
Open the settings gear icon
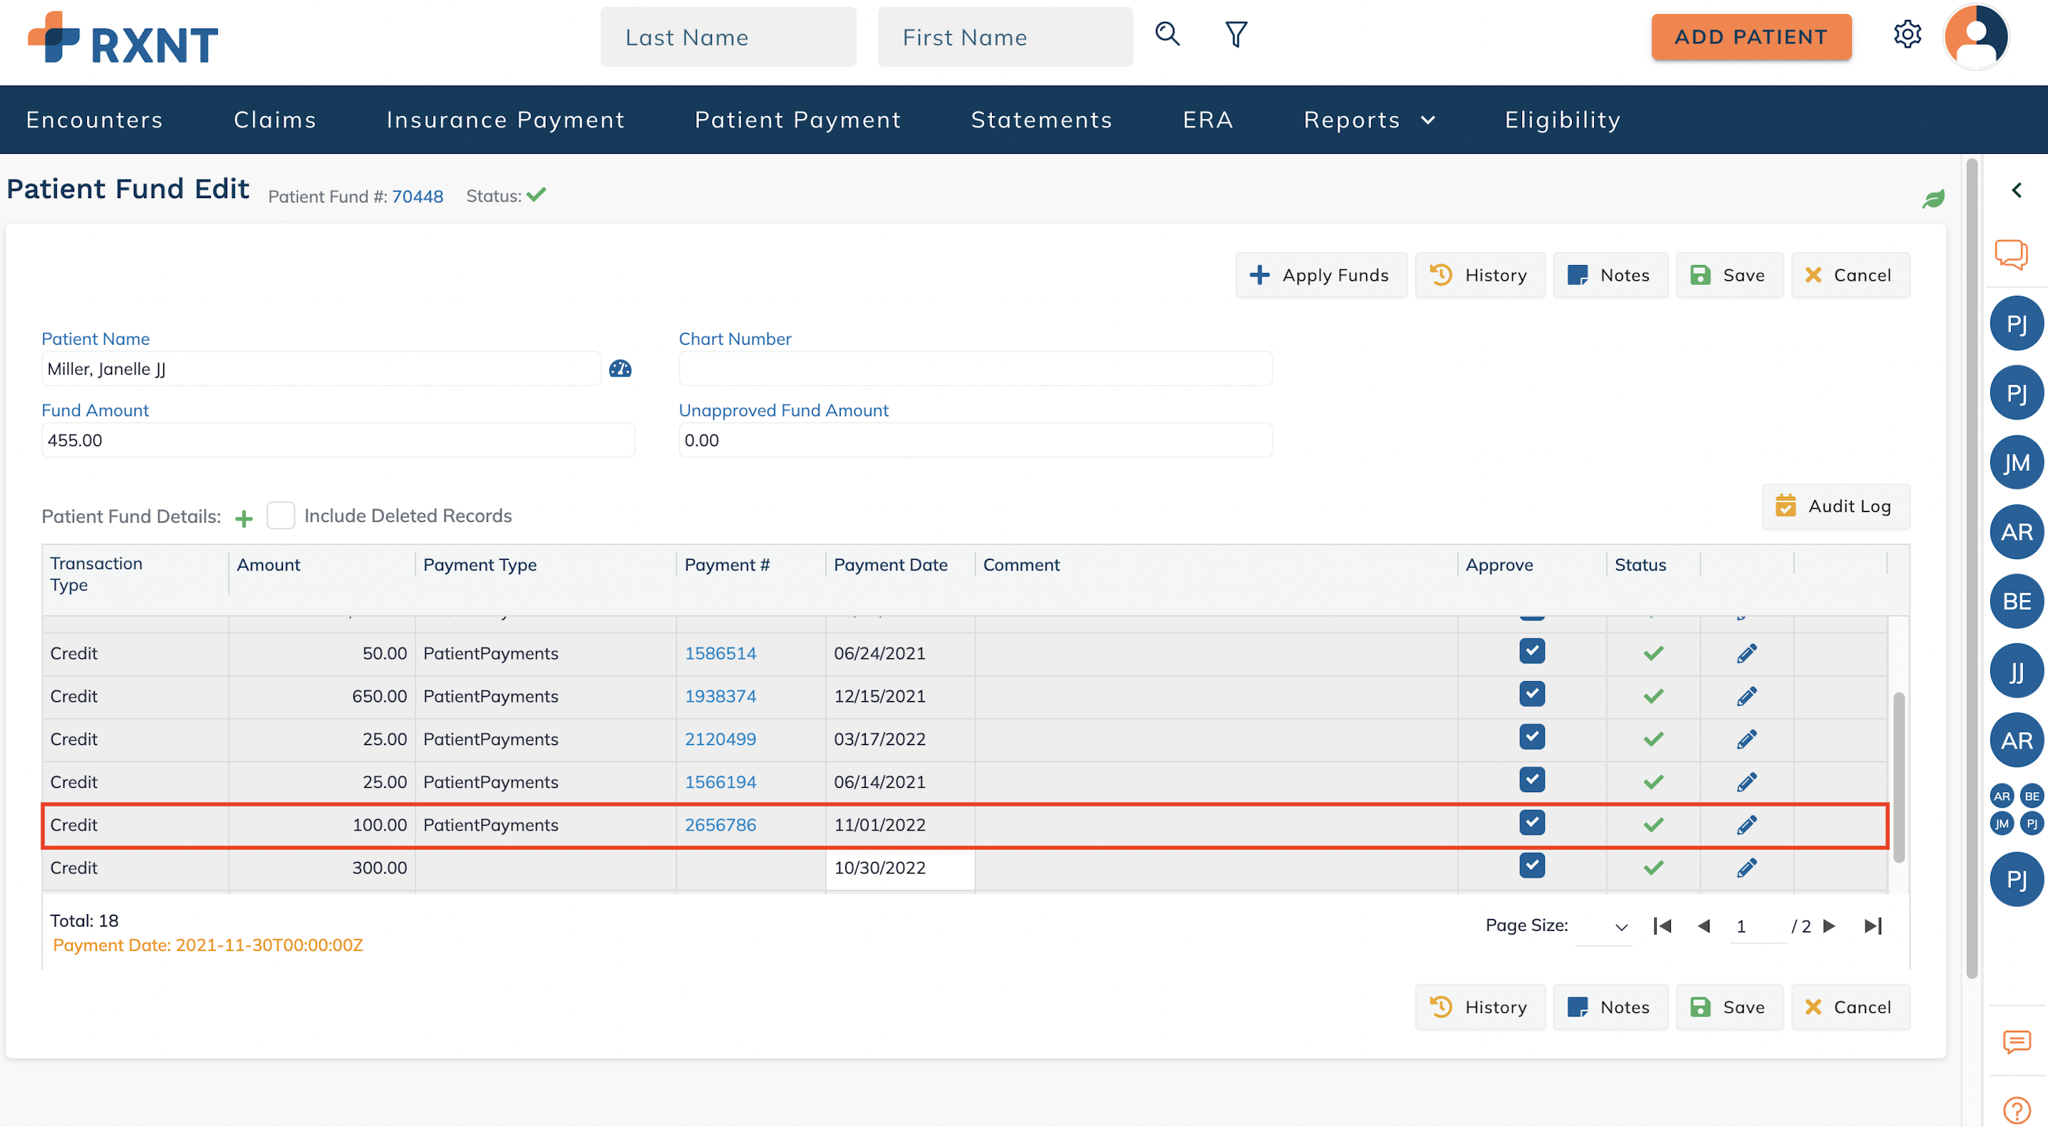[x=1906, y=34]
